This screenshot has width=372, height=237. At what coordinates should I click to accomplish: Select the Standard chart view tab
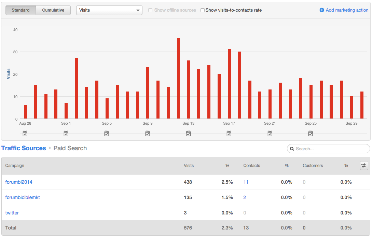[x=20, y=10]
